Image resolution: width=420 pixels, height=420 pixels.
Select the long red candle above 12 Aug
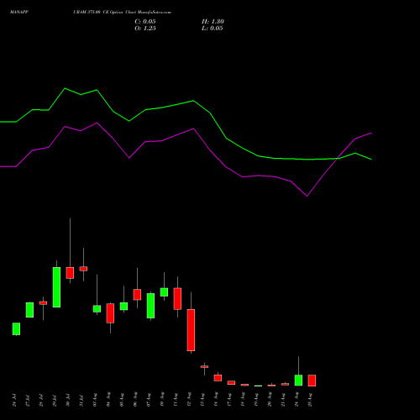click(x=191, y=330)
